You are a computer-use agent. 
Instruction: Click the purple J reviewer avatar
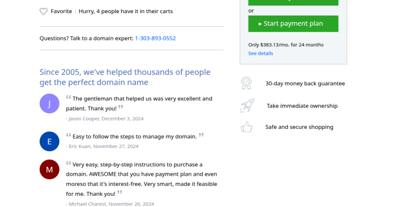(49, 103)
